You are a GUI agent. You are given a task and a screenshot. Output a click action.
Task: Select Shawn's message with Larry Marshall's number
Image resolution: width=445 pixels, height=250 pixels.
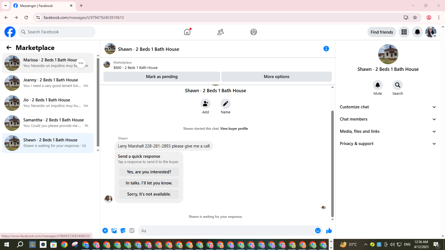point(164,146)
